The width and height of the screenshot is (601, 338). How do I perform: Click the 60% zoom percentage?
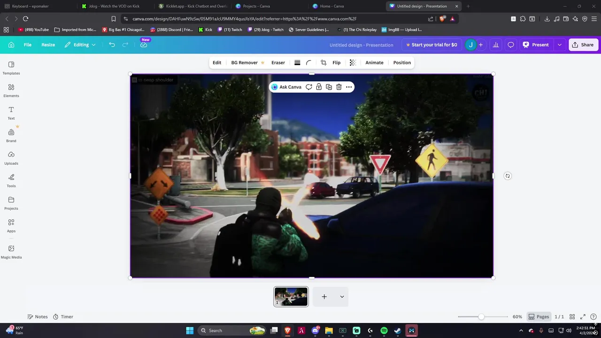pyautogui.click(x=517, y=317)
